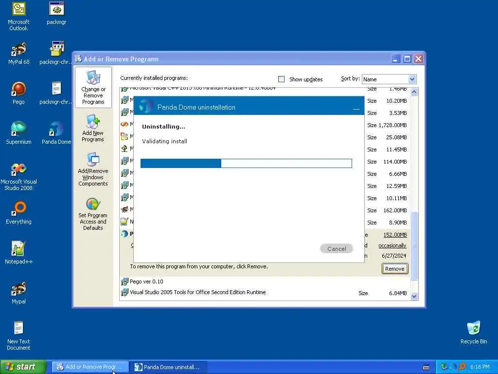Open the Microsoft Outlook desktop icon
Image resolution: width=498 pixels, height=374 pixels.
pos(18,16)
